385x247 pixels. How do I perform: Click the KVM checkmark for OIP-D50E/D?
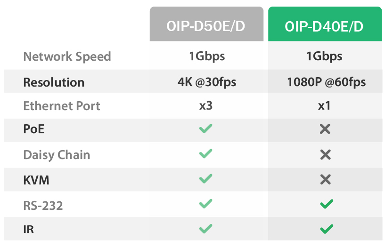point(206,179)
